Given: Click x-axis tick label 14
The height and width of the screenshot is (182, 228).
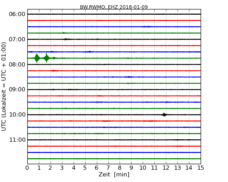Looking at the screenshot, I should 189,168.
